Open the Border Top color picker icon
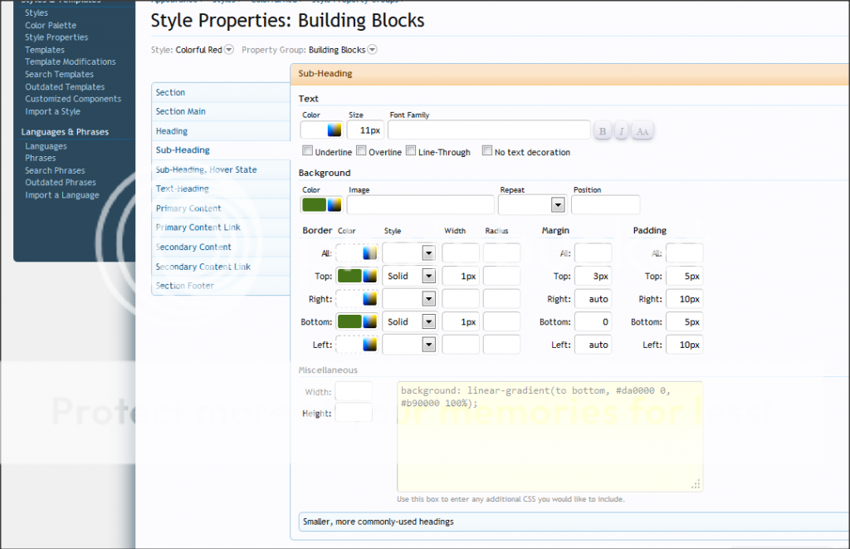This screenshot has height=549, width=850. pyautogui.click(x=369, y=276)
